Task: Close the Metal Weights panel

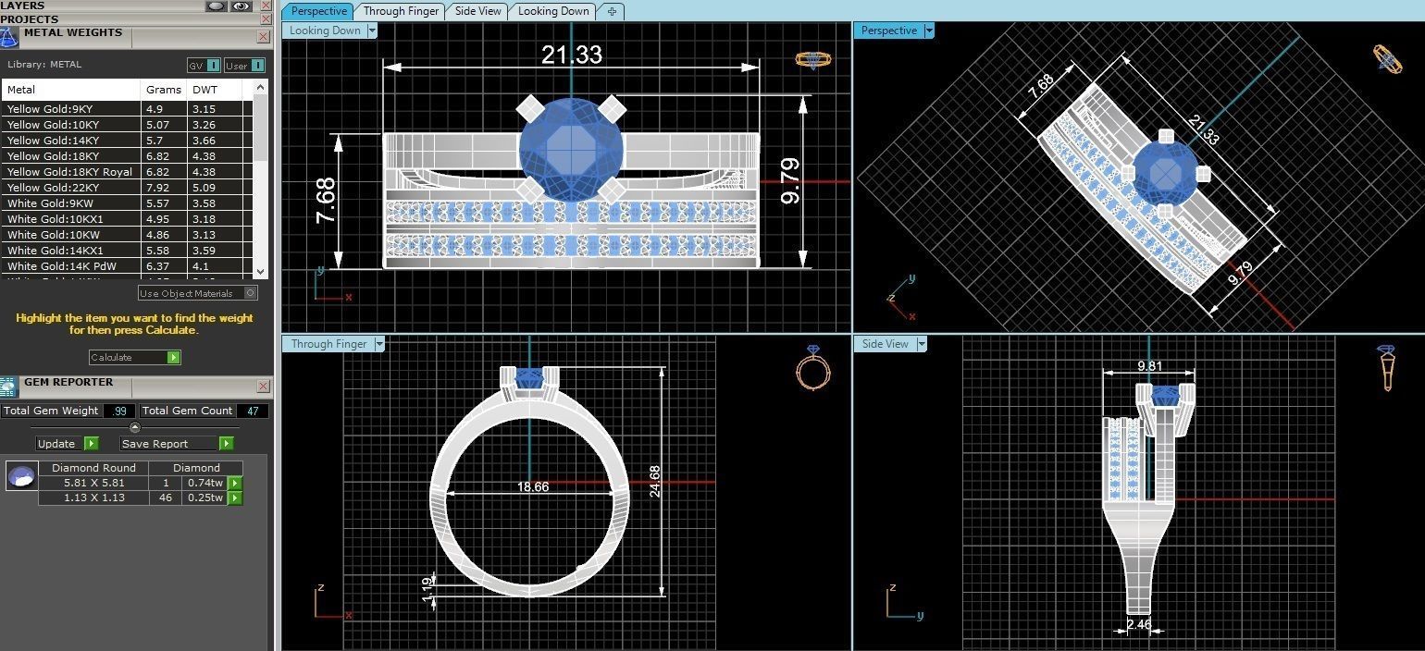Action: 264,37
